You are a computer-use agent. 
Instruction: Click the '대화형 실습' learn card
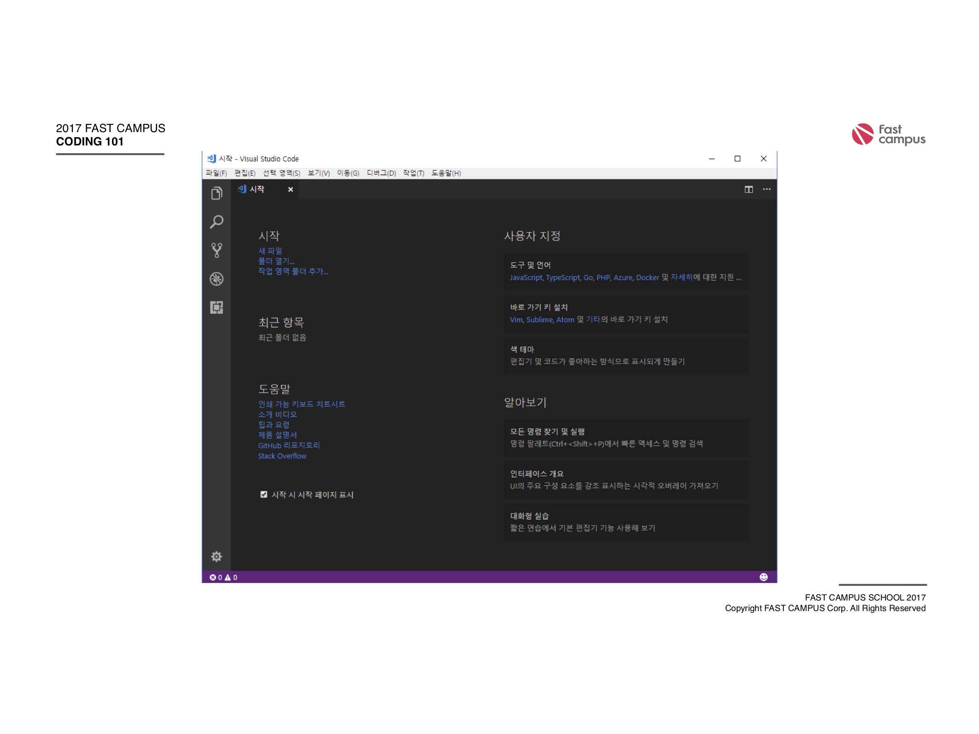click(x=626, y=522)
